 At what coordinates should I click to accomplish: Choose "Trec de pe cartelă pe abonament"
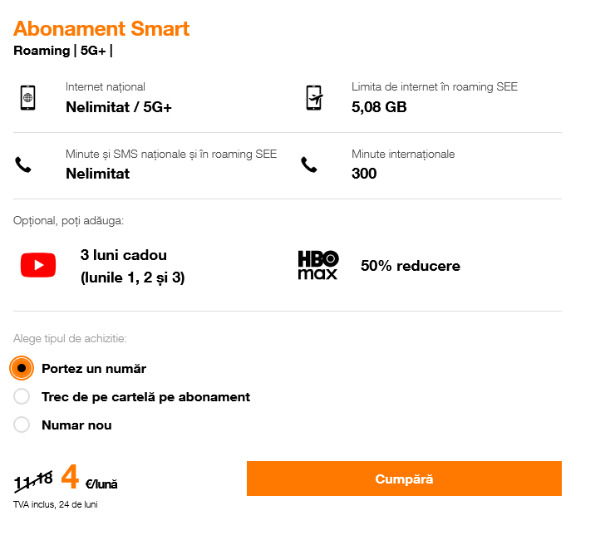(22, 396)
